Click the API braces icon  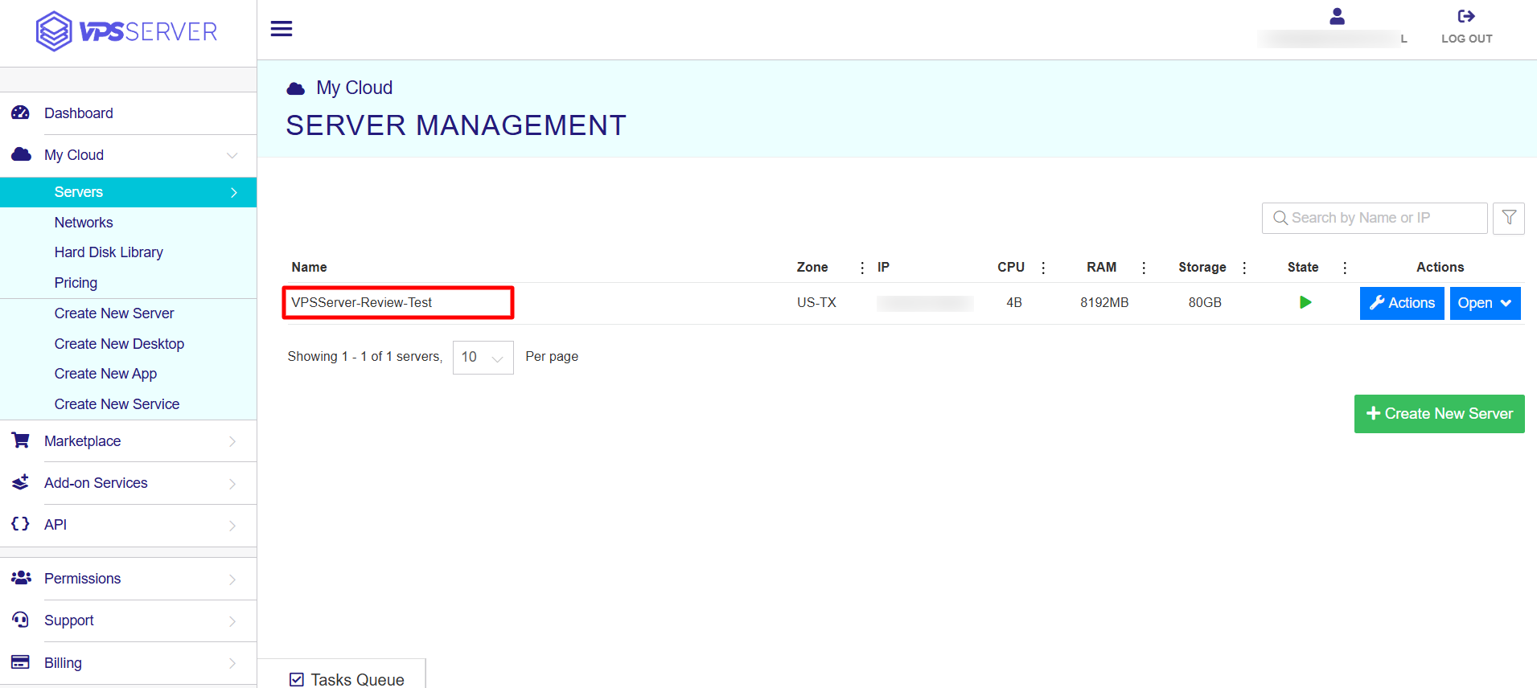[21, 524]
